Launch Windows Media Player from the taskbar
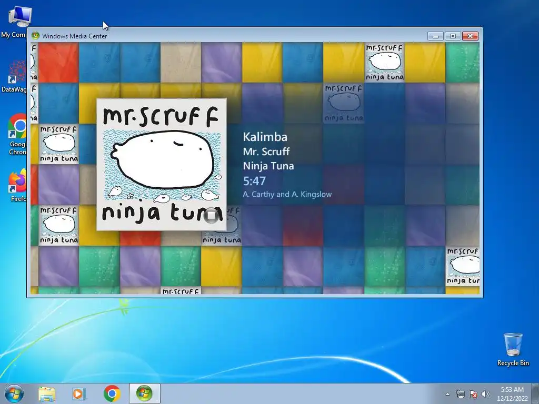Viewport: 539px width, 404px height. (x=79, y=393)
